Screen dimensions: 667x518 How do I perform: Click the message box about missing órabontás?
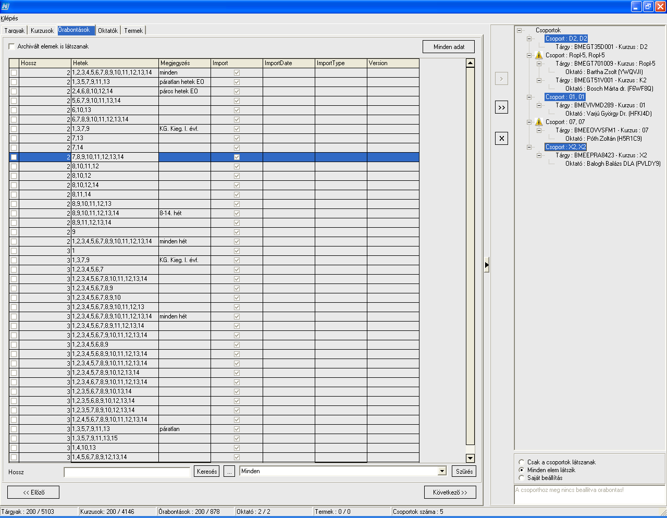tap(589, 495)
